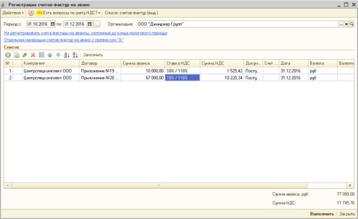Select row 1 Центрспецкомплект ООО cell

click(51, 71)
